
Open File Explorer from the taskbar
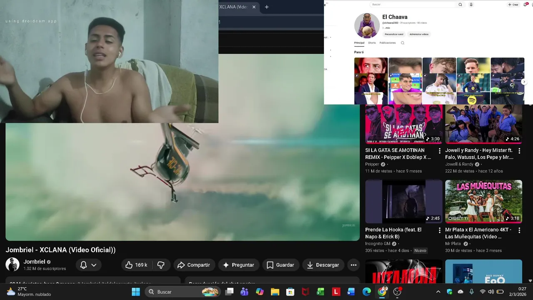click(275, 292)
